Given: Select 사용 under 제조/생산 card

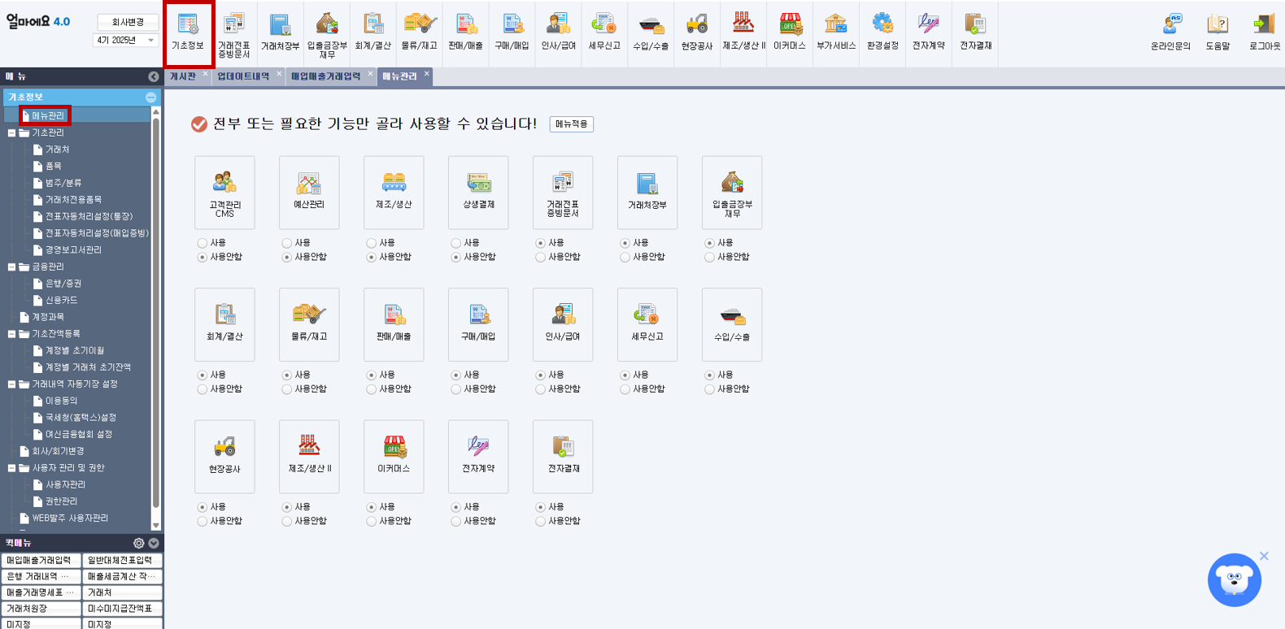Looking at the screenshot, I should click(x=372, y=243).
